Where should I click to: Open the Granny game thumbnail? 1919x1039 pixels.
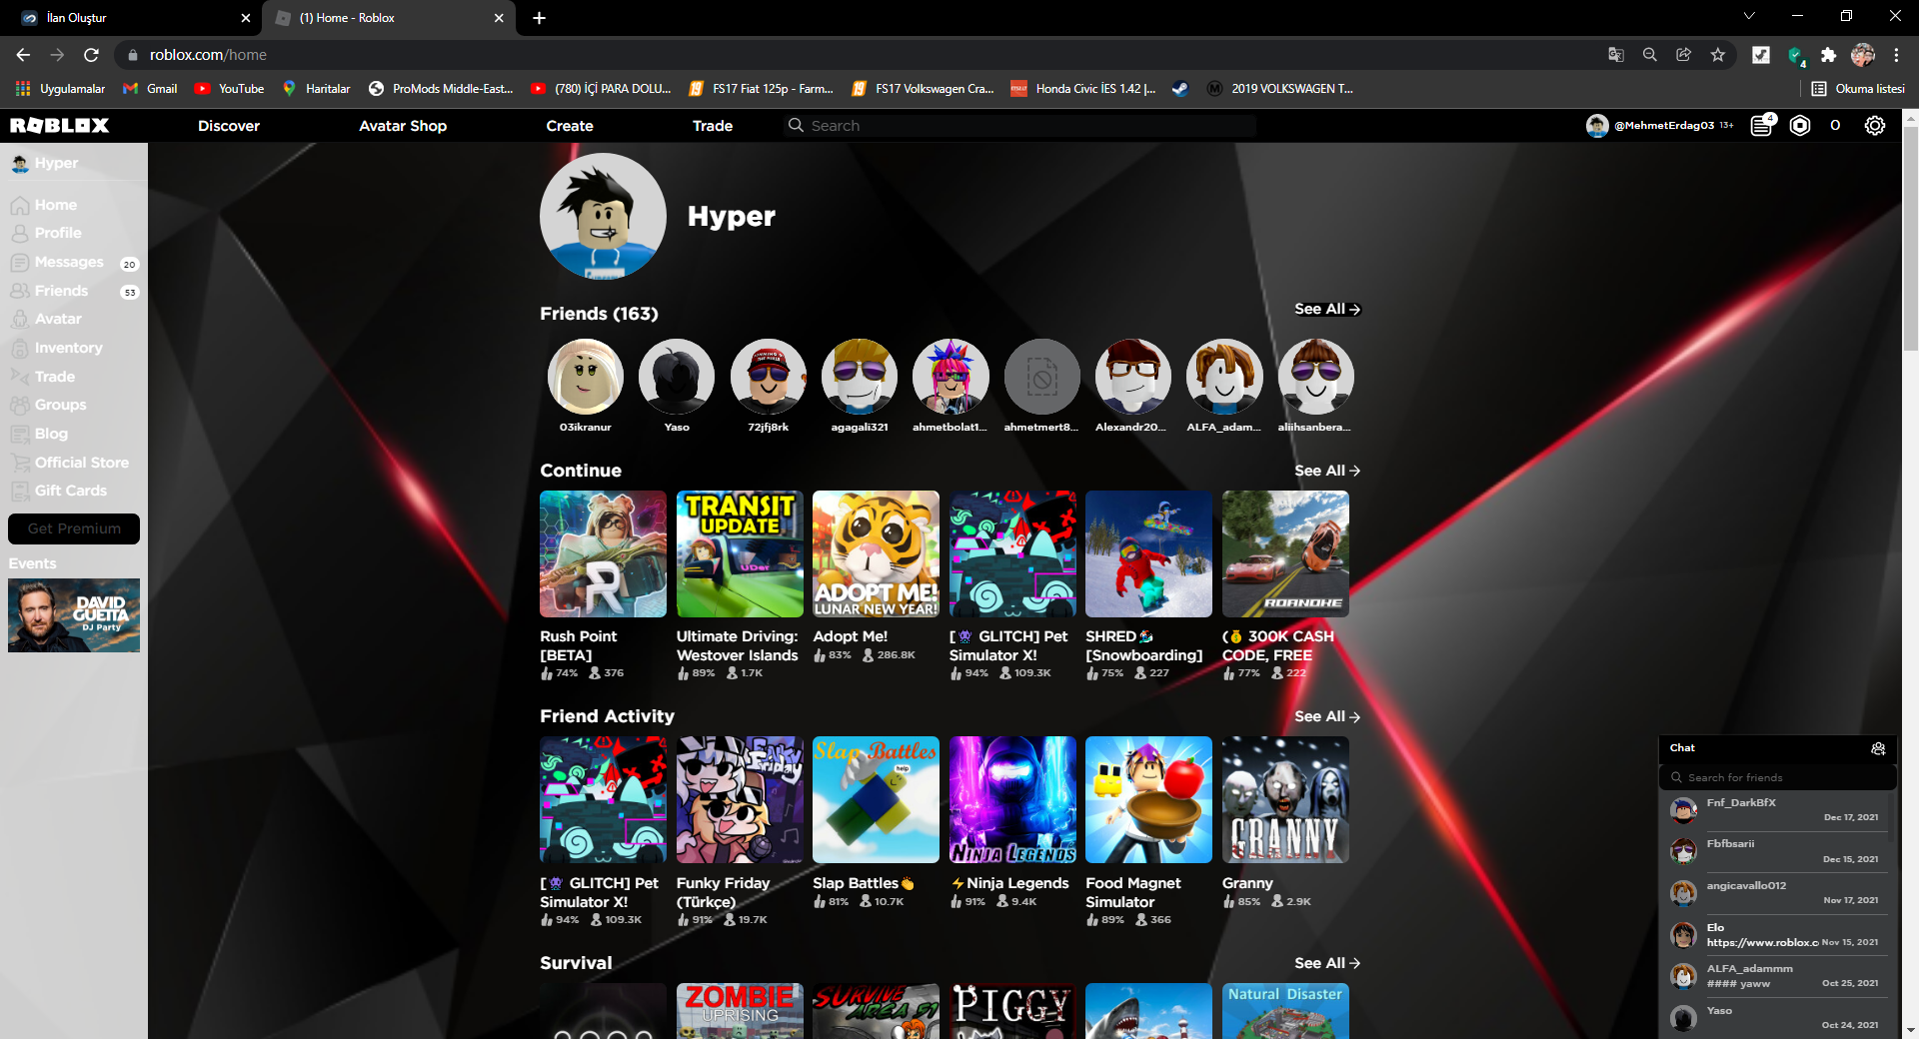[1285, 800]
